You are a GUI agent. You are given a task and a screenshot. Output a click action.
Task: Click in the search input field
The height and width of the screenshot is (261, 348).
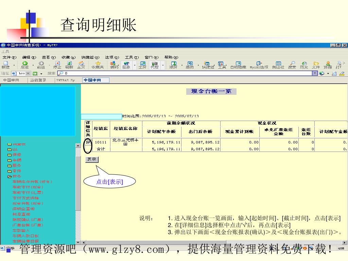(x=185, y=73)
